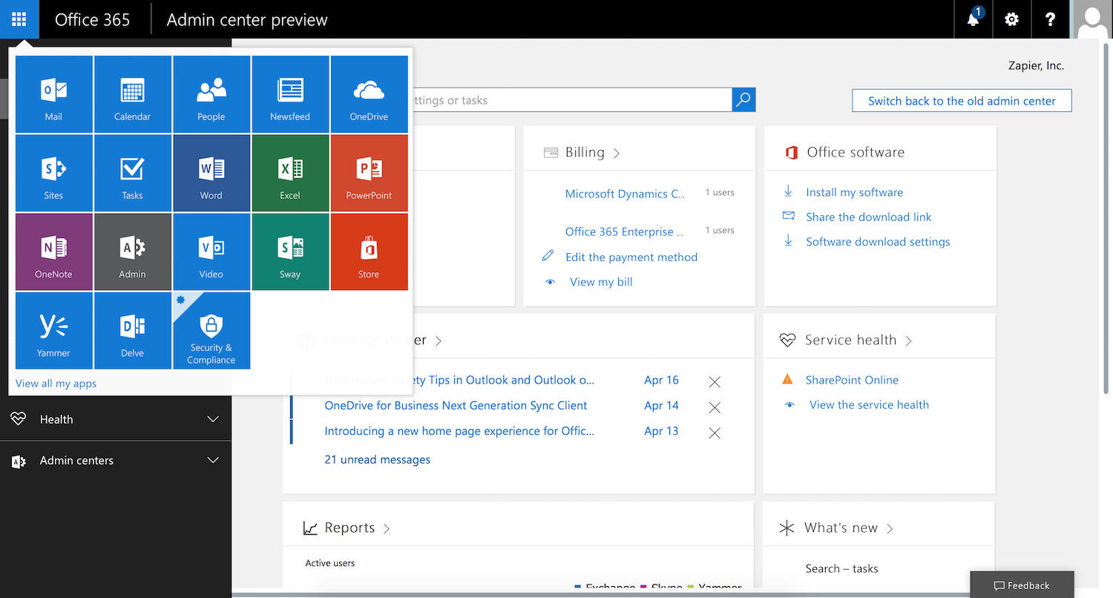The image size is (1113, 598).
Task: Click View my bill
Action: 601,282
